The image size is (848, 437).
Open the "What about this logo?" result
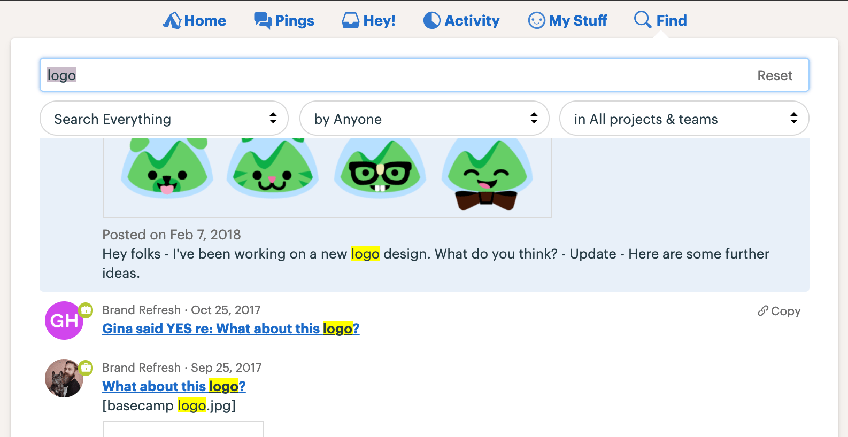tap(174, 386)
